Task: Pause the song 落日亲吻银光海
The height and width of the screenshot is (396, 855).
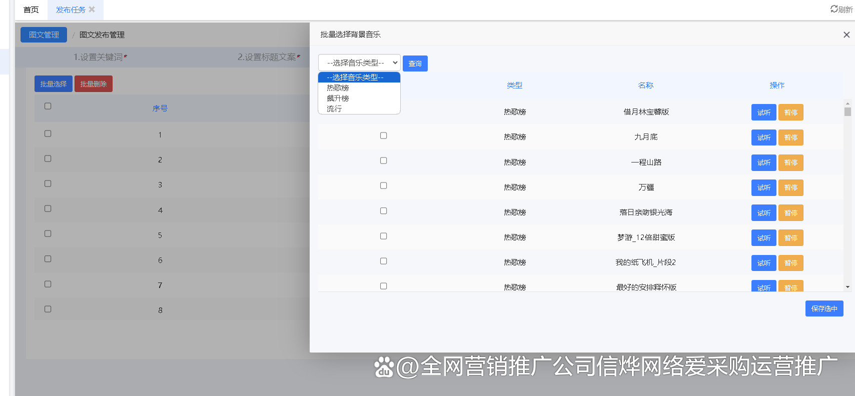Action: [790, 213]
